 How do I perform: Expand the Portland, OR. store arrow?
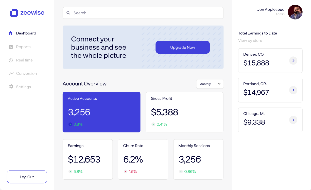click(x=293, y=90)
